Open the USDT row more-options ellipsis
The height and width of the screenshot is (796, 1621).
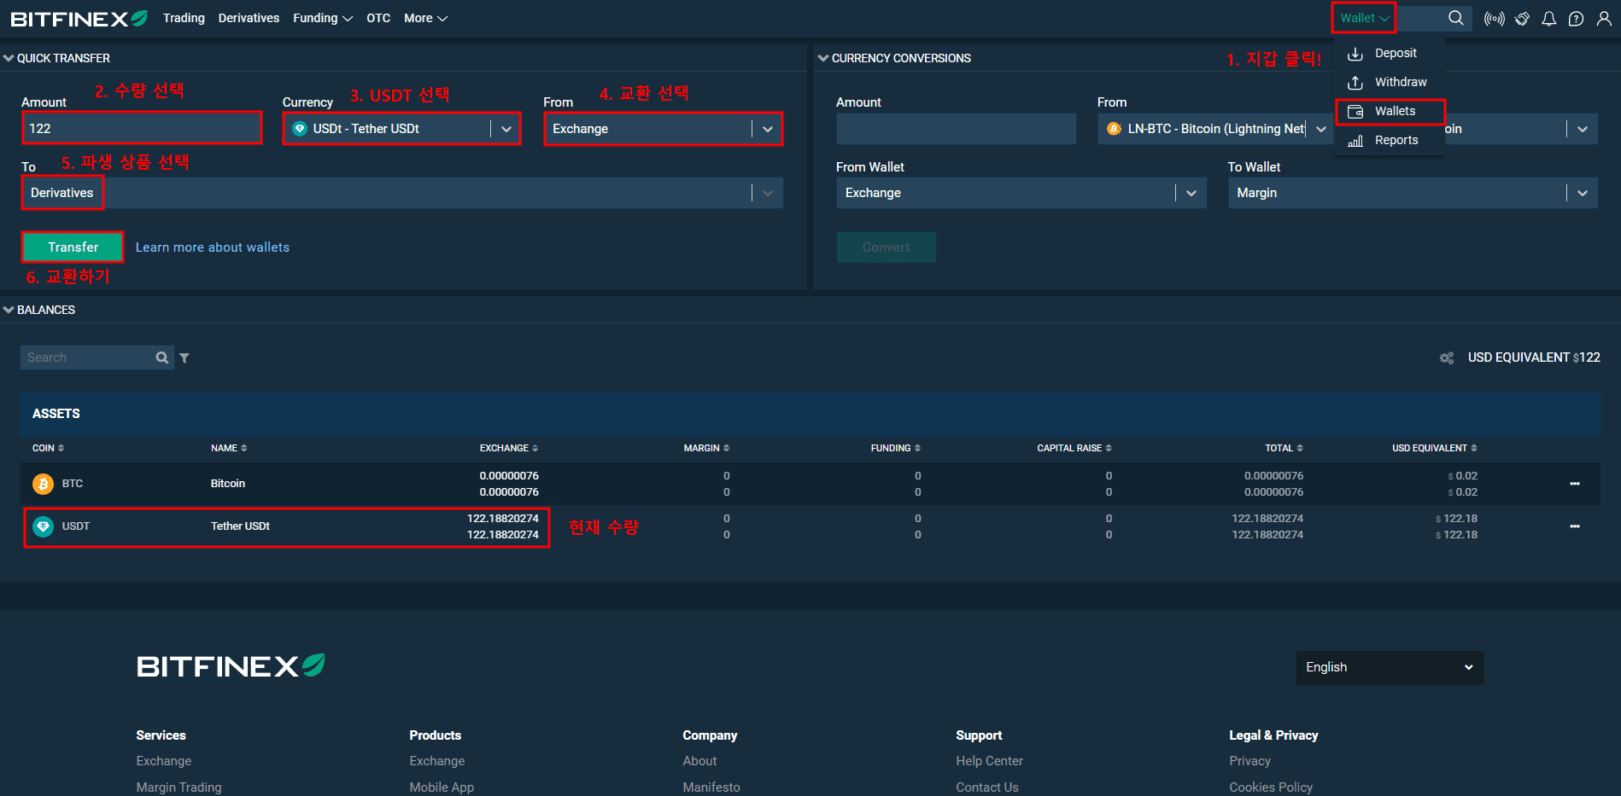[1574, 526]
